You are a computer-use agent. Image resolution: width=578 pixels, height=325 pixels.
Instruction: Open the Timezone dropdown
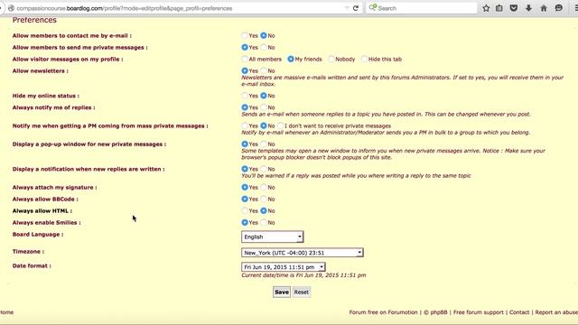click(303, 253)
